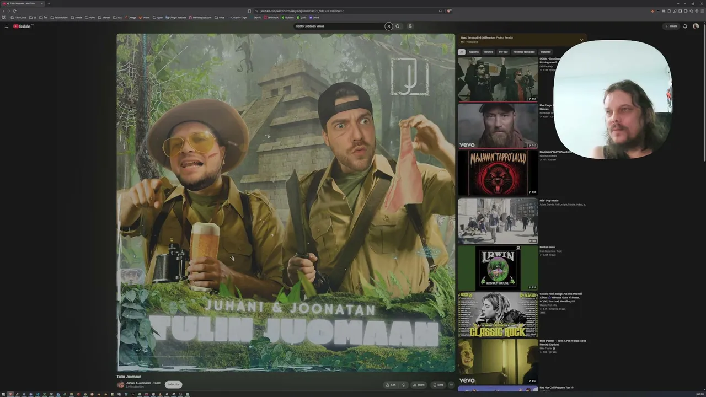Open 'Mike Posner - I Took A Pill' title
The width and height of the screenshot is (706, 397).
(563, 342)
